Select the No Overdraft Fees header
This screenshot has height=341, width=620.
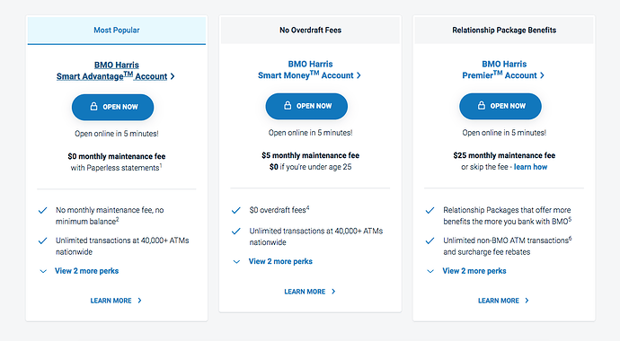[310, 31]
